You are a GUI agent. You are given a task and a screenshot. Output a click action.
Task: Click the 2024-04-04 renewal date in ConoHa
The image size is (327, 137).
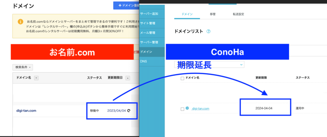click(264, 108)
